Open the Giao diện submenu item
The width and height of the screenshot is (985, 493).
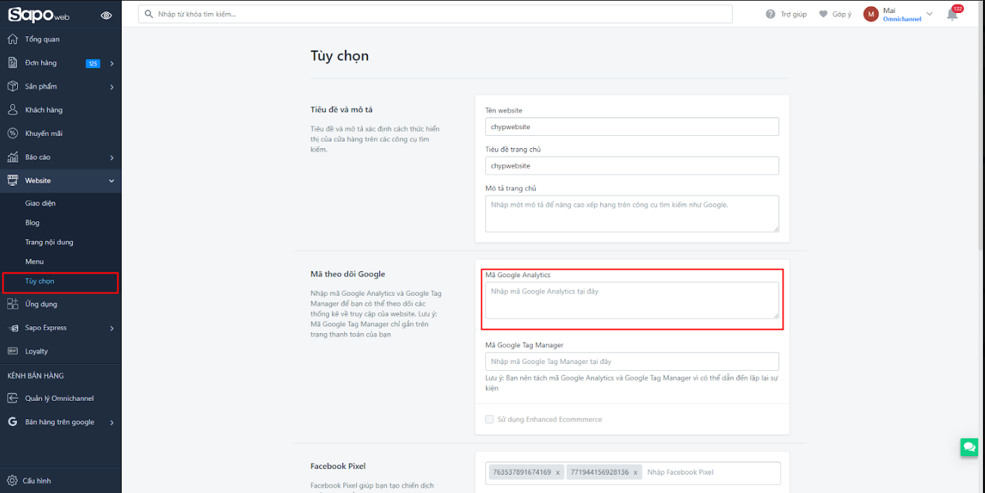click(40, 203)
